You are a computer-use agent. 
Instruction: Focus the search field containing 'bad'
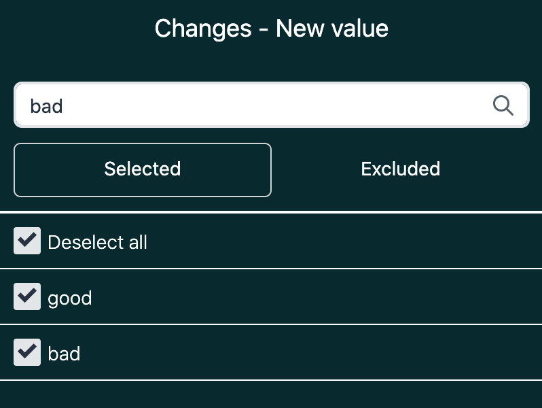click(x=258, y=105)
